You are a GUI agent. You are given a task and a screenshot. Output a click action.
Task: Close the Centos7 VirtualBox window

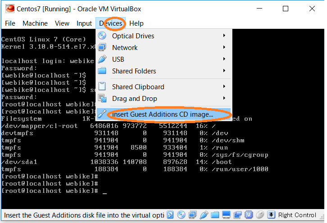[312, 9]
